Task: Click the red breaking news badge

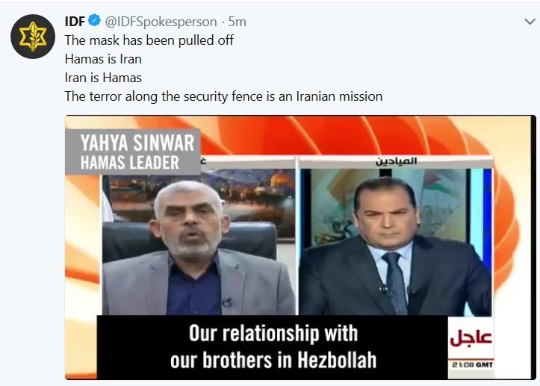Action: tap(471, 338)
